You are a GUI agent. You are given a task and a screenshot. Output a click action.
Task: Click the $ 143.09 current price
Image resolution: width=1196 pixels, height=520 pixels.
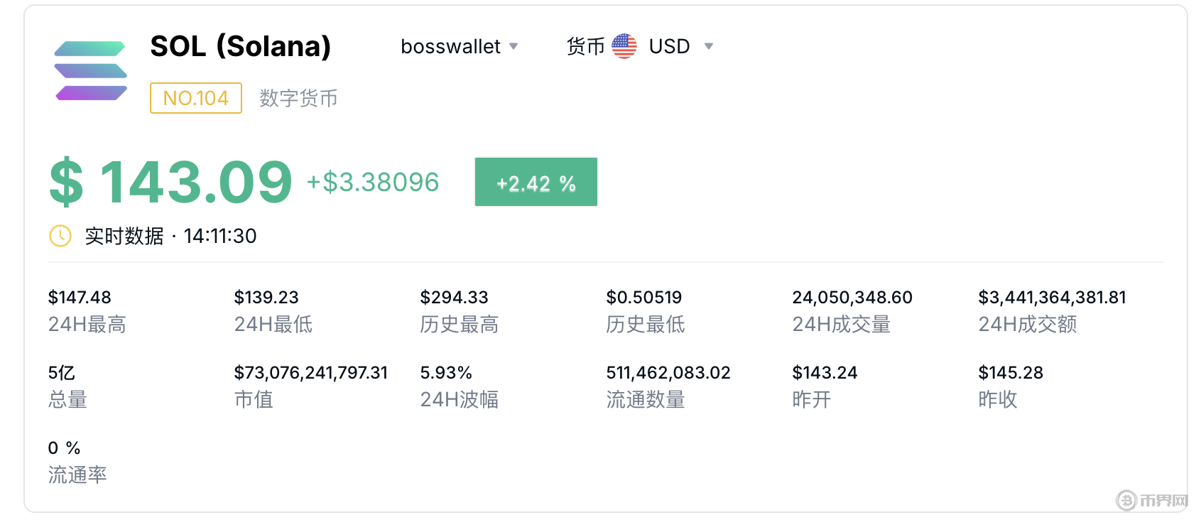170,183
